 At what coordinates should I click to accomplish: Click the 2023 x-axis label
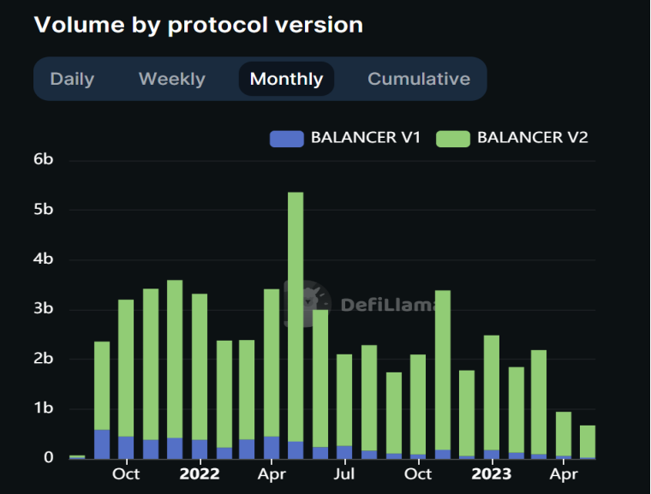tap(492, 473)
